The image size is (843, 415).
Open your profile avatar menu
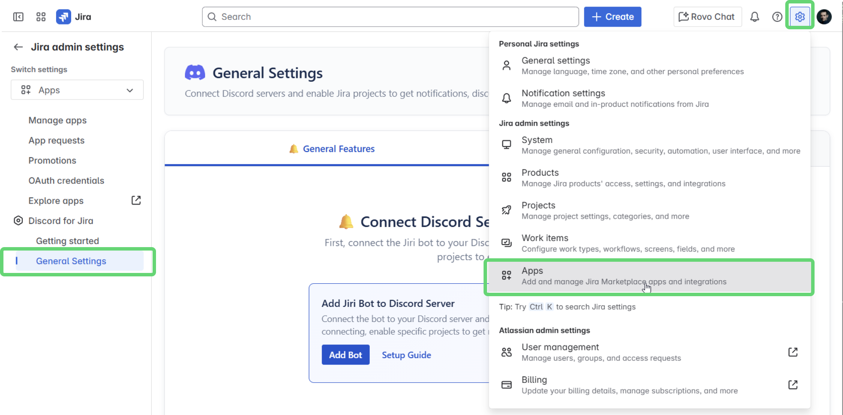(824, 16)
